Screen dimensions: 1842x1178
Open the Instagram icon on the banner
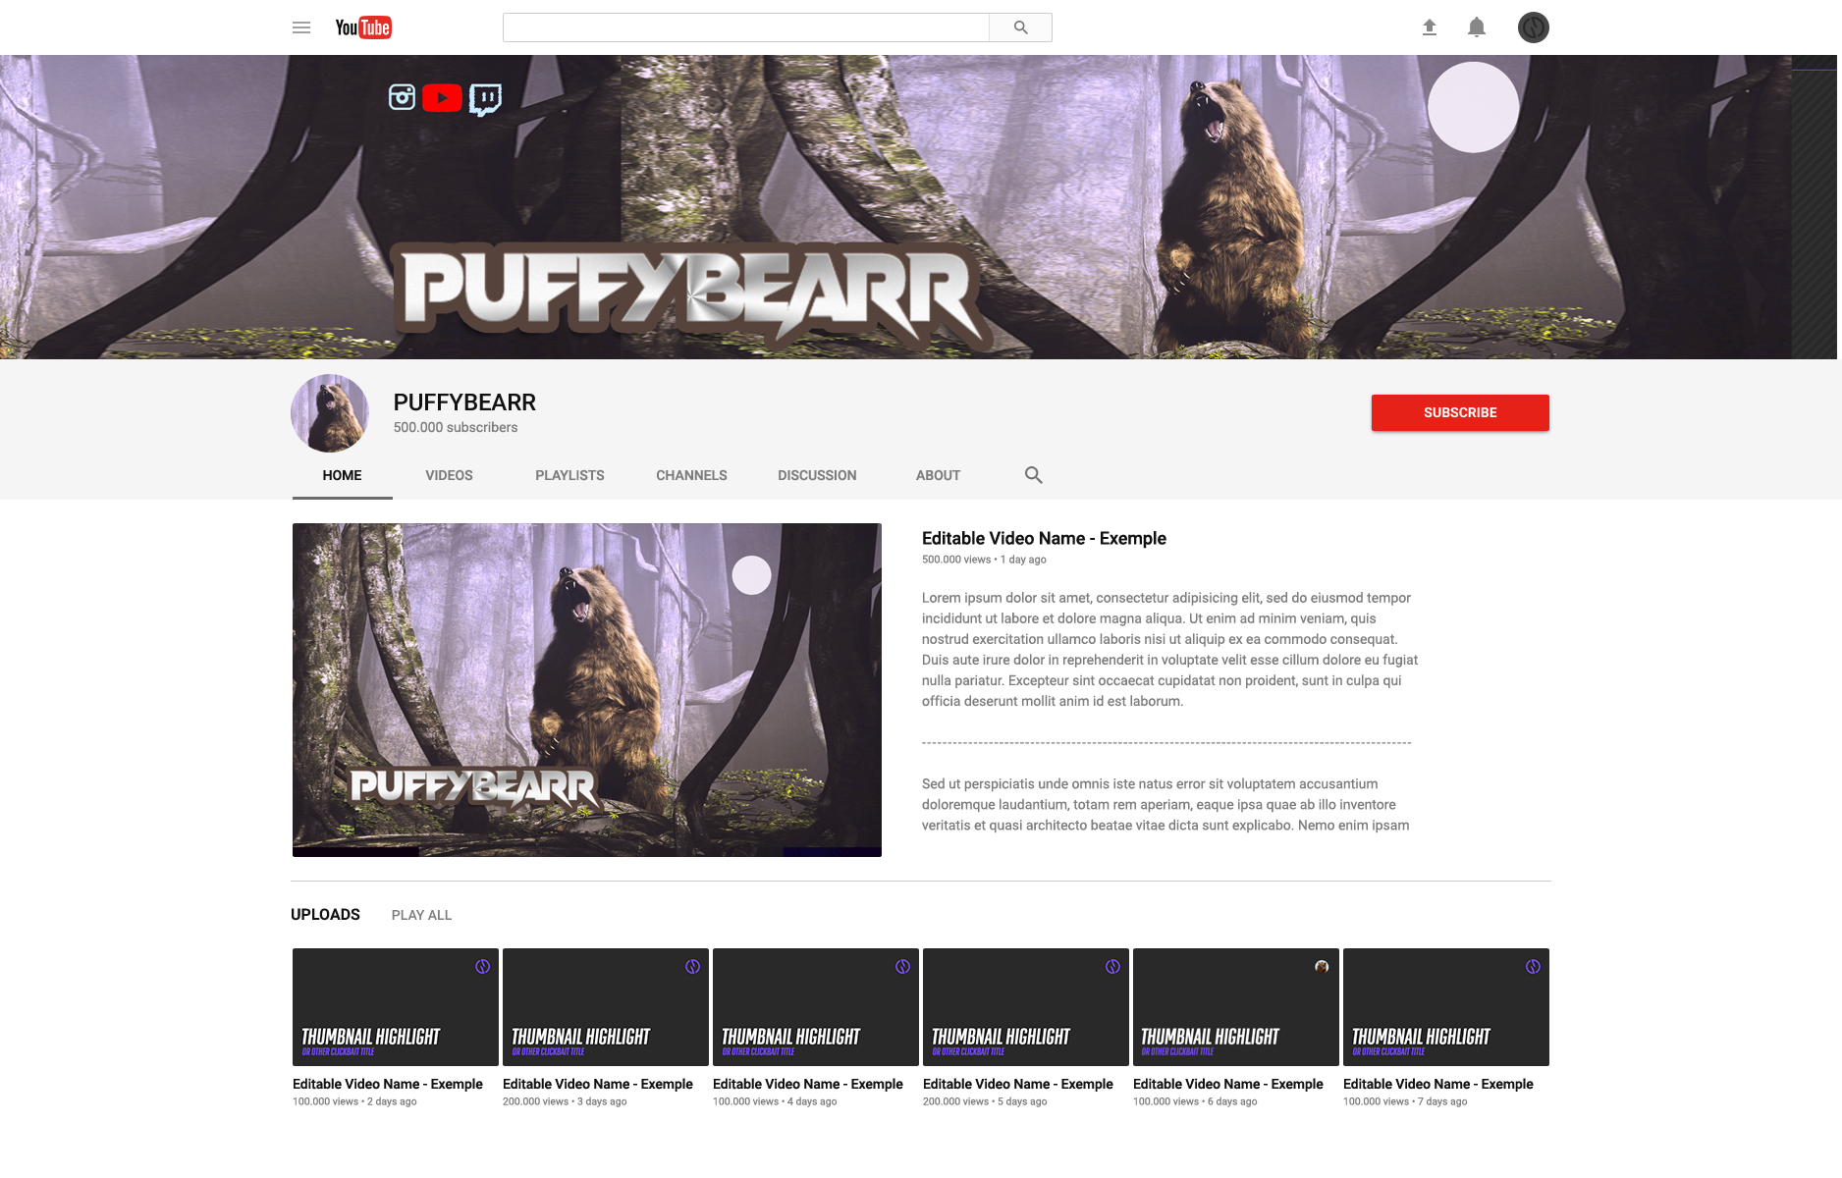(402, 97)
